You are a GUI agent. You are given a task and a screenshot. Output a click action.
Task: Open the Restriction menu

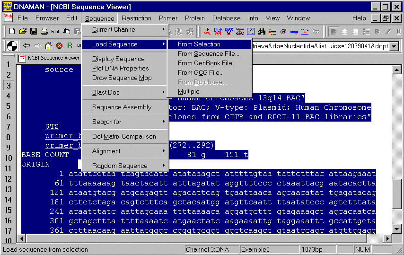[136, 18]
